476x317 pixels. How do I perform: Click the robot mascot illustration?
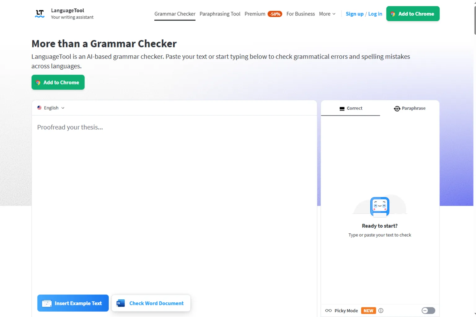(x=380, y=206)
